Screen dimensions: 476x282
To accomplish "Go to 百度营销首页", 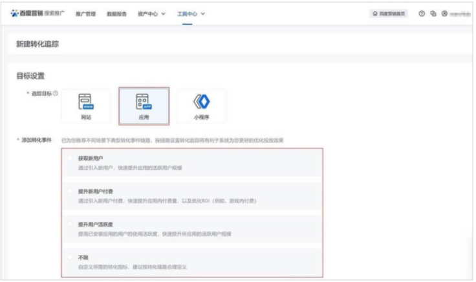I will pos(389,14).
